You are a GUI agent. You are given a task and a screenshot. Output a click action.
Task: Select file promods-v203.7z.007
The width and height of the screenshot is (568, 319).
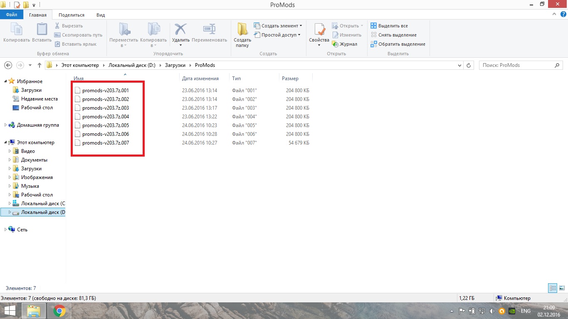click(x=106, y=142)
